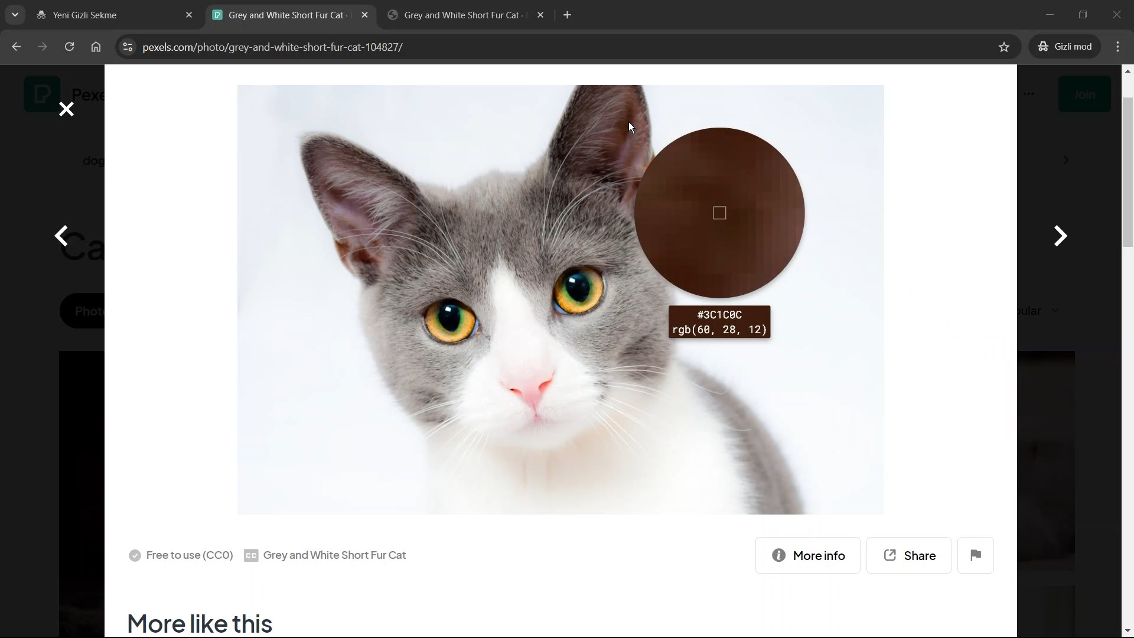
Task: Click the Pexels logo behind the overlay
Action: click(x=41, y=94)
